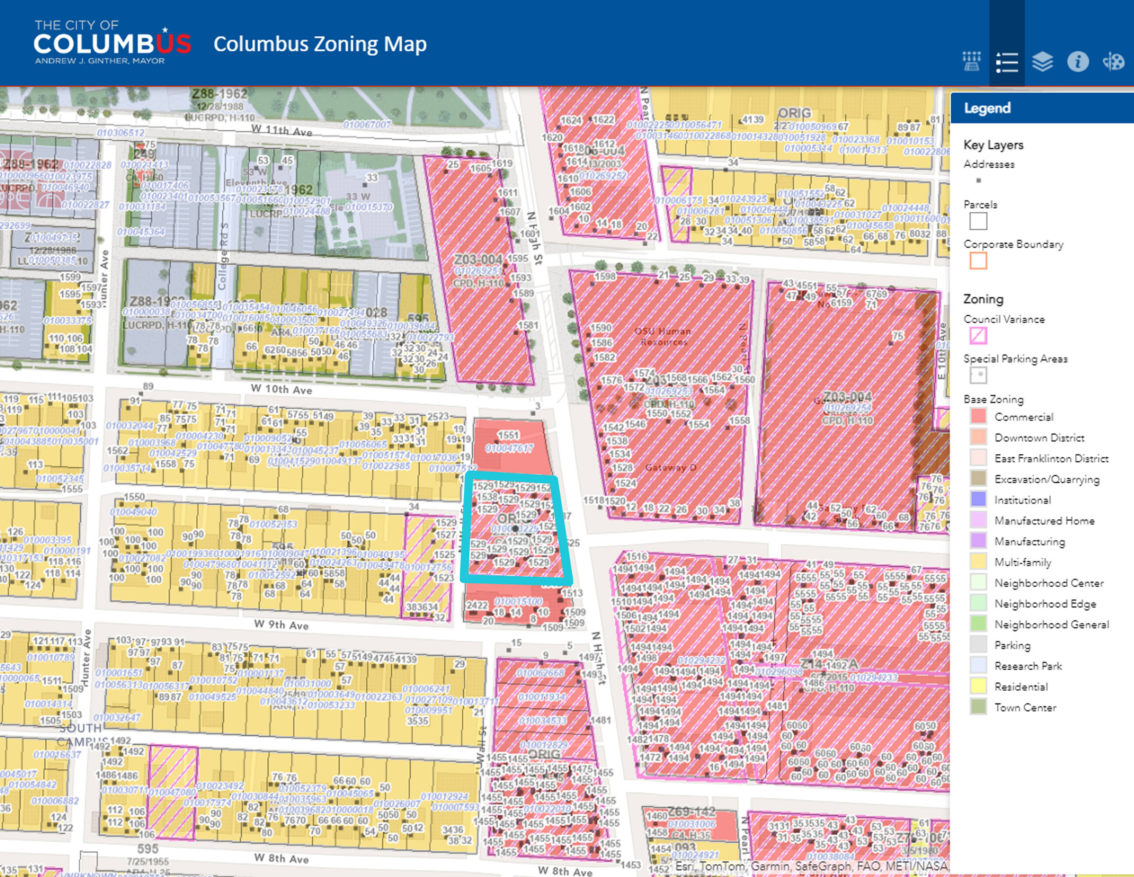Click the OSU Human Resources parcel

point(662,336)
